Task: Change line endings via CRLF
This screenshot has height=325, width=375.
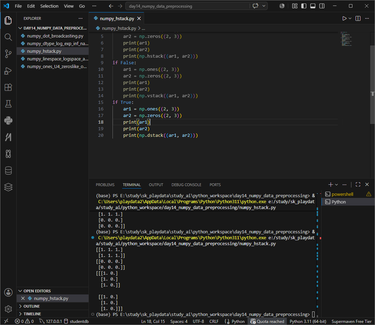Action: (x=214, y=322)
